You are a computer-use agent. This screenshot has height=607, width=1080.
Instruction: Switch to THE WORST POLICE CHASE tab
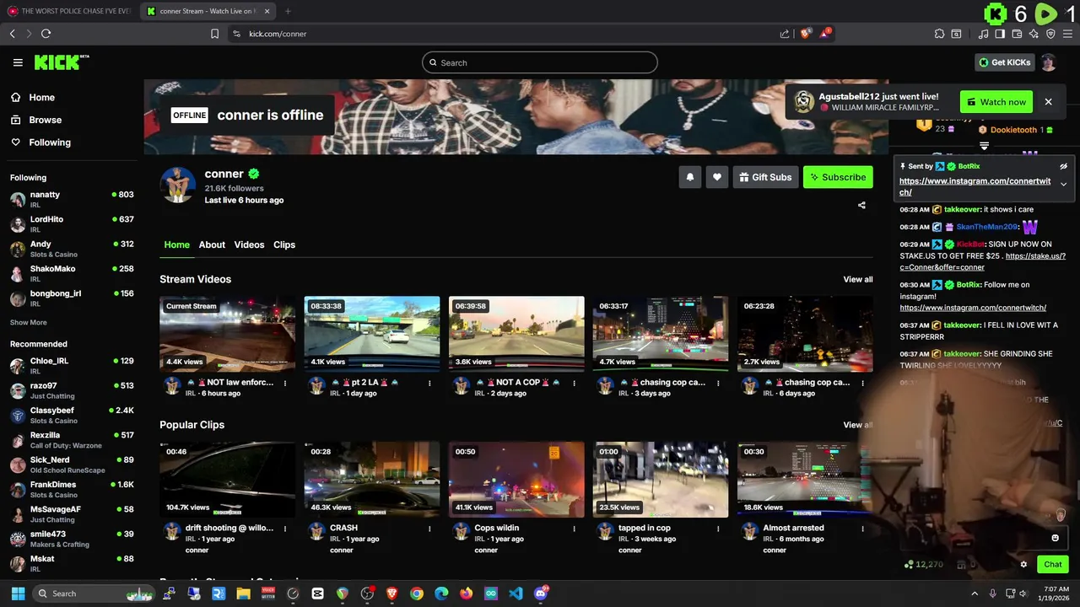pos(70,11)
